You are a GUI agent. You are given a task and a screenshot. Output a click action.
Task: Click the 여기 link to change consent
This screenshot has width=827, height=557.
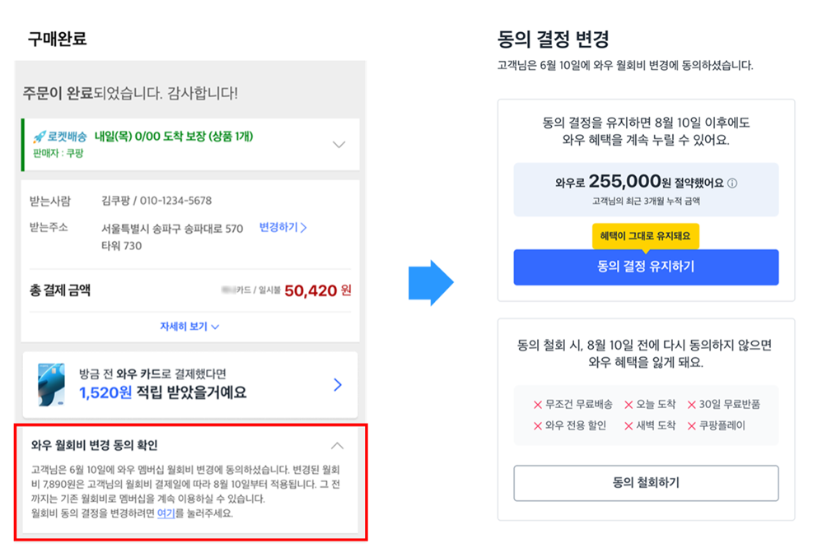click(166, 513)
